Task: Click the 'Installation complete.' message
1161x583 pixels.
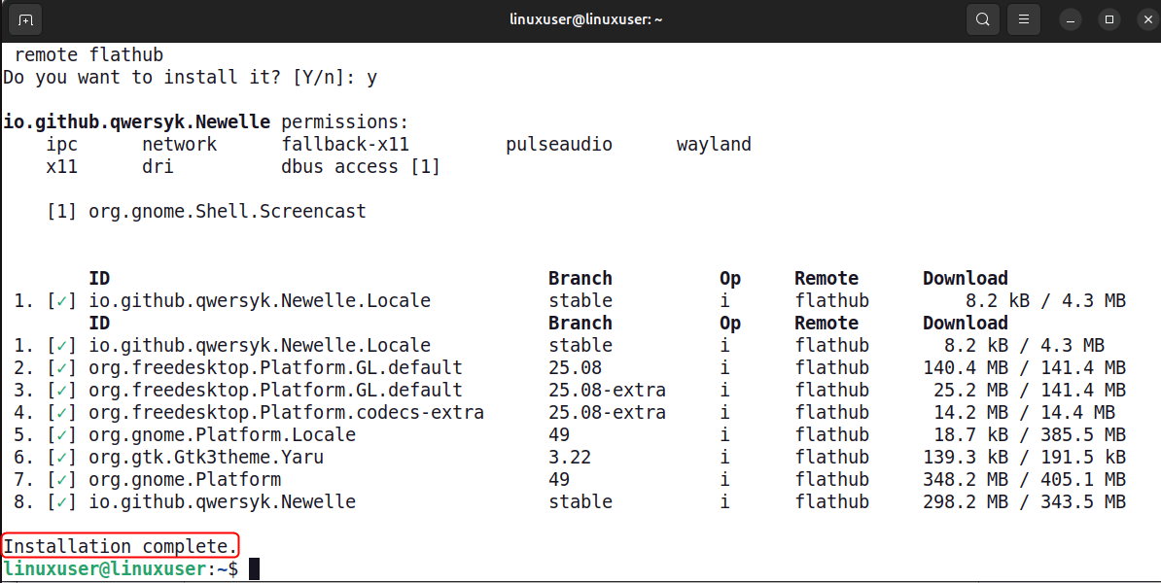Action: pos(120,546)
